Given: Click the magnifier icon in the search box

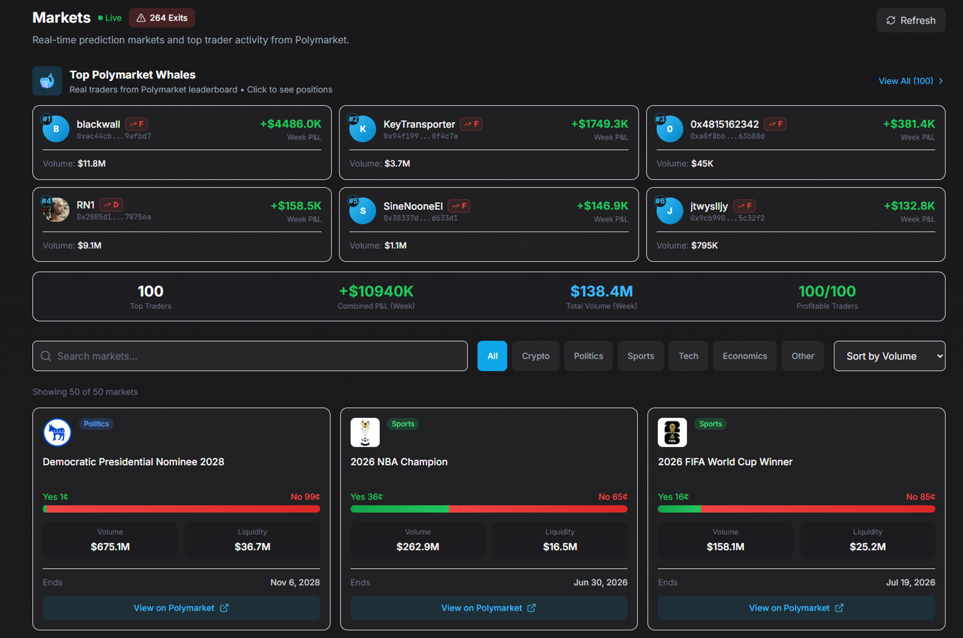Looking at the screenshot, I should (x=46, y=356).
